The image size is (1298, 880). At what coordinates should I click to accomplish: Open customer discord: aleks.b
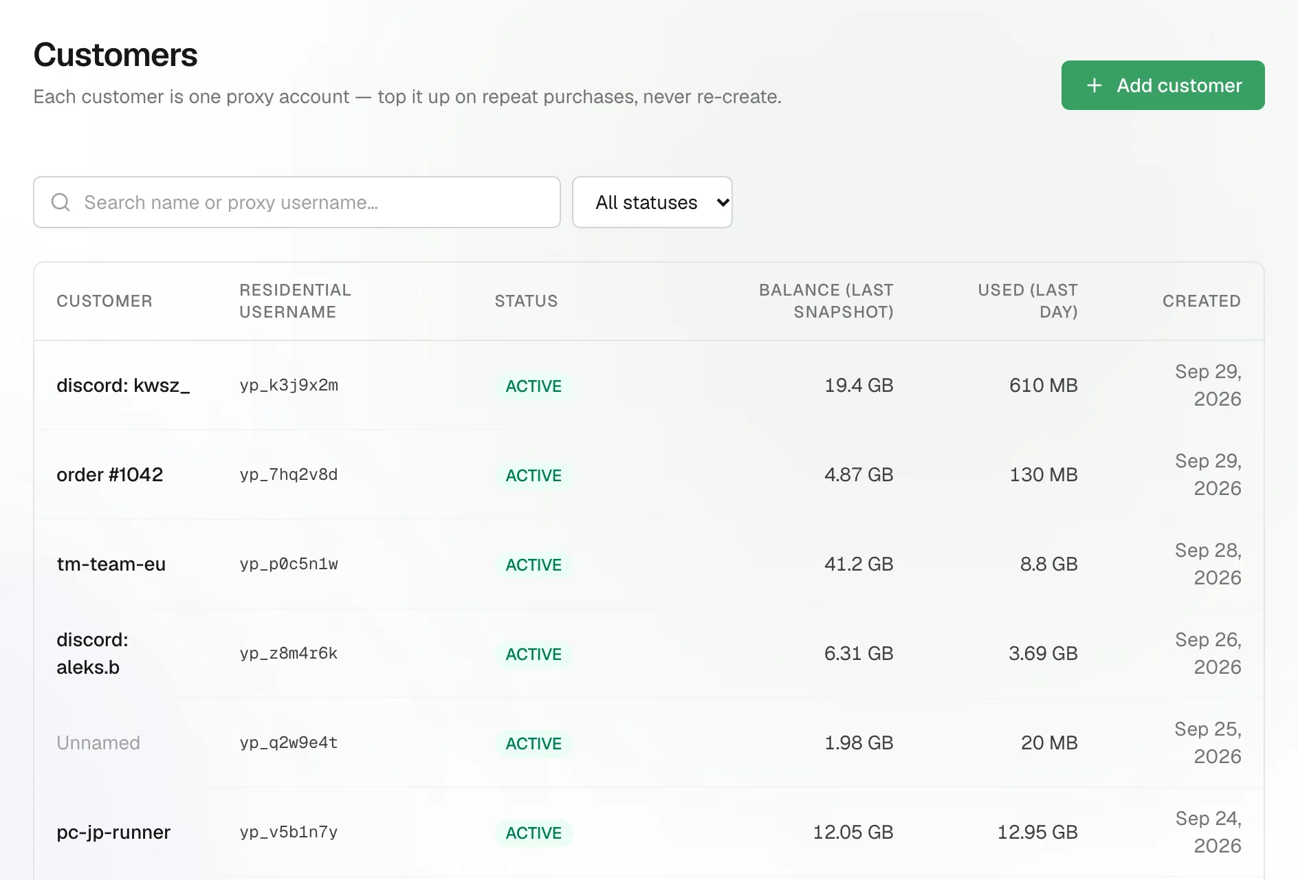point(92,654)
